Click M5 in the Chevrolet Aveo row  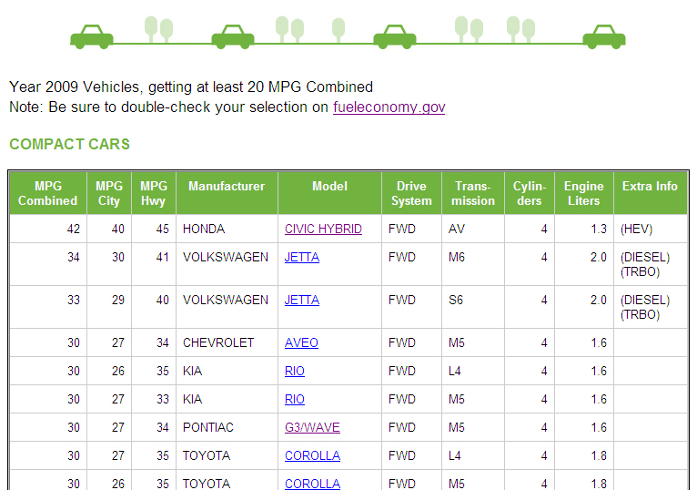[457, 342]
